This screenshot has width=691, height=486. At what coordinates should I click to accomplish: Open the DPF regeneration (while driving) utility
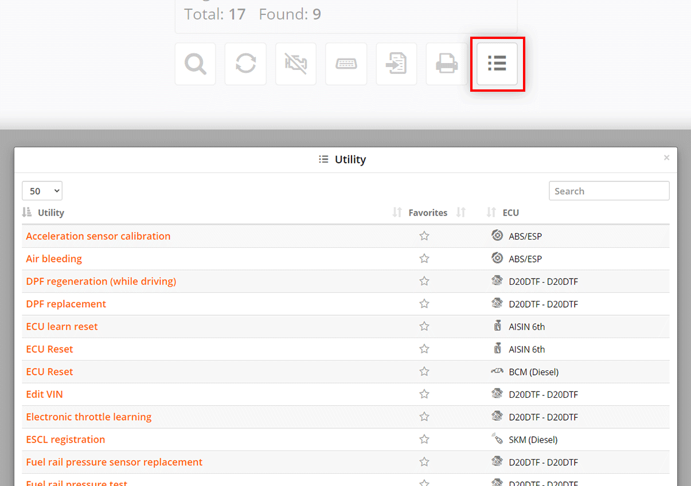[101, 281]
